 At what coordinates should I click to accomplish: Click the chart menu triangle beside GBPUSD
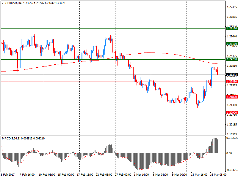click(x=3, y=3)
